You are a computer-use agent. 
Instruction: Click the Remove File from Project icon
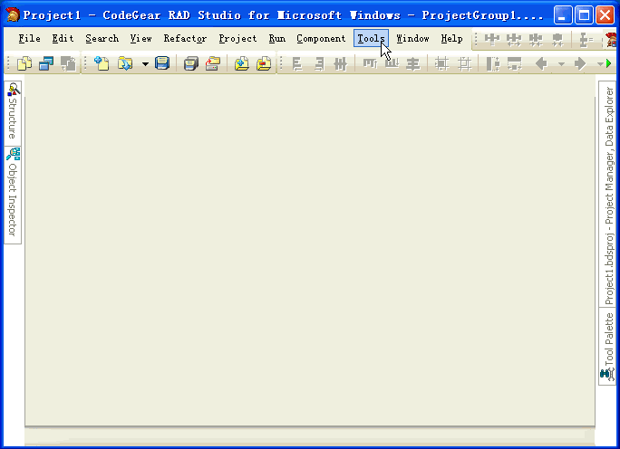pos(264,63)
